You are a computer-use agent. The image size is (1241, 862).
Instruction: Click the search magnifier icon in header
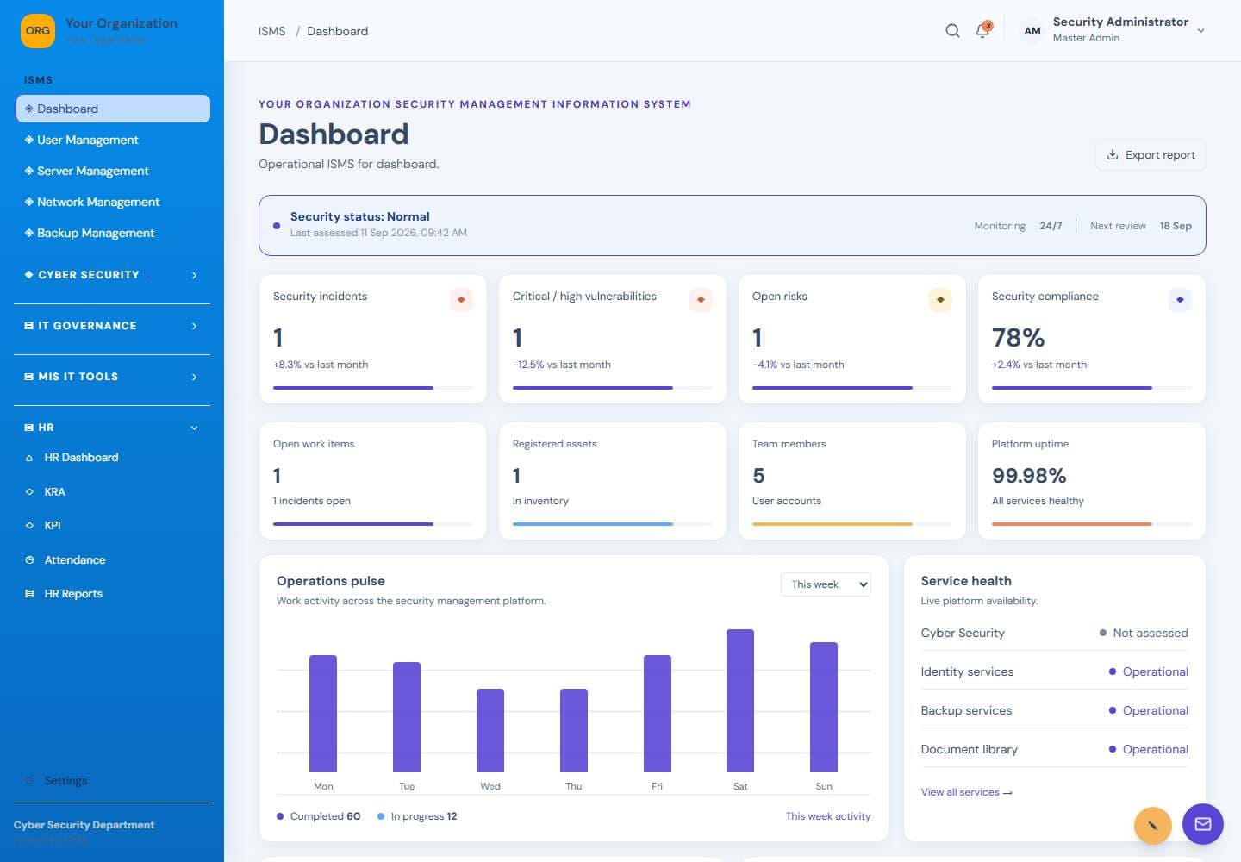pyautogui.click(x=952, y=31)
